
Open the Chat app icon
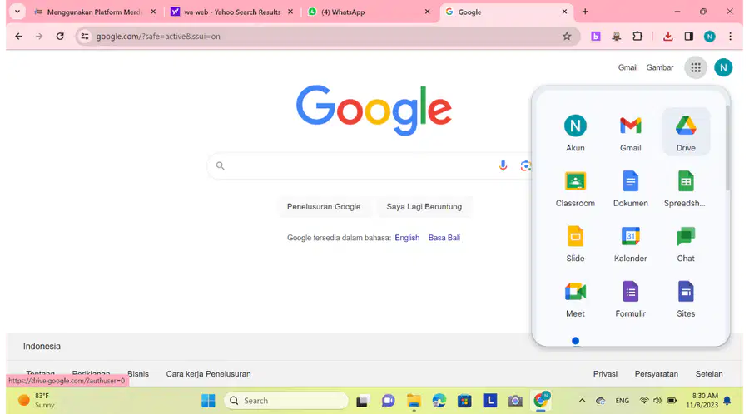pyautogui.click(x=686, y=243)
